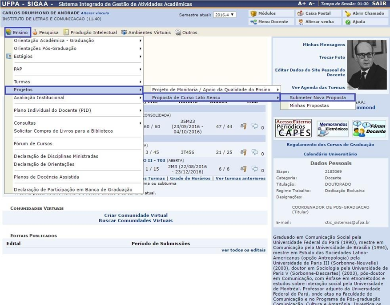Viewport: 390px width, 305px height.
Task: Select the Menu Docente icon
Action: (253, 21)
